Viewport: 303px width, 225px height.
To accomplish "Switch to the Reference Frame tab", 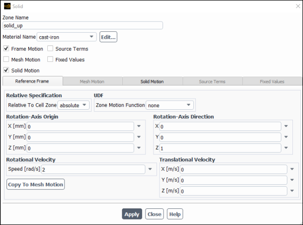I will pos(32,81).
